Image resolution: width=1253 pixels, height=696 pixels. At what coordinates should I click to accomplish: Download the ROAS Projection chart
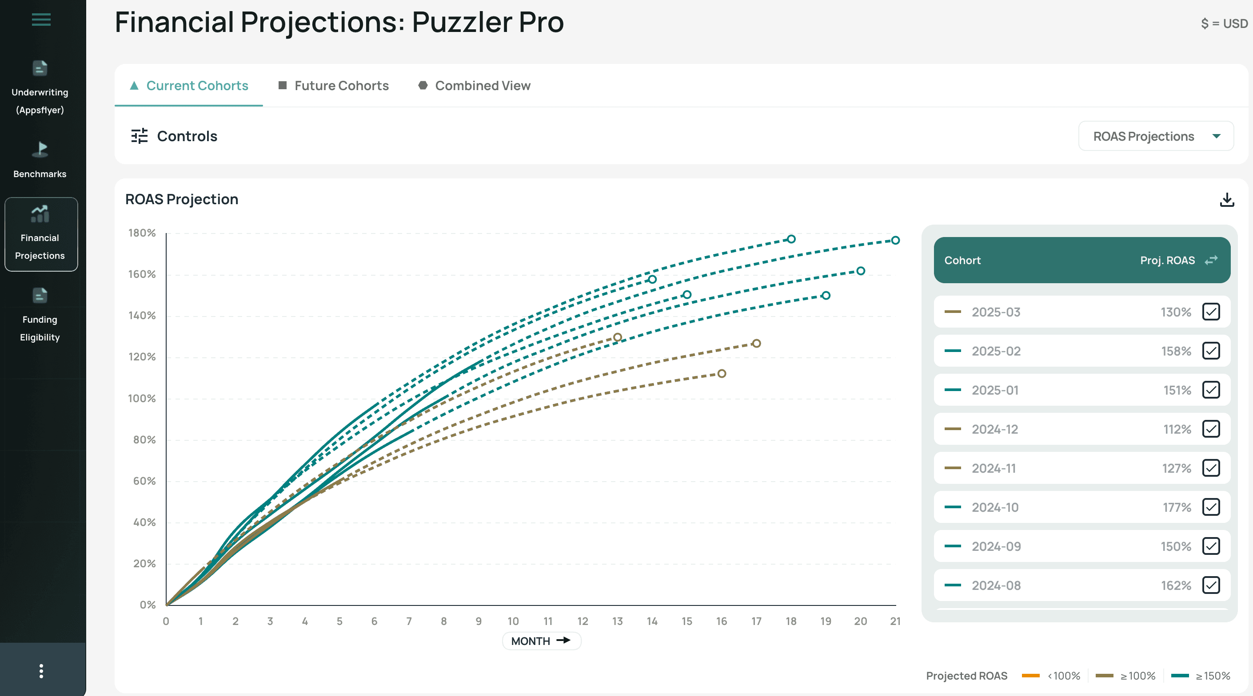(x=1227, y=199)
